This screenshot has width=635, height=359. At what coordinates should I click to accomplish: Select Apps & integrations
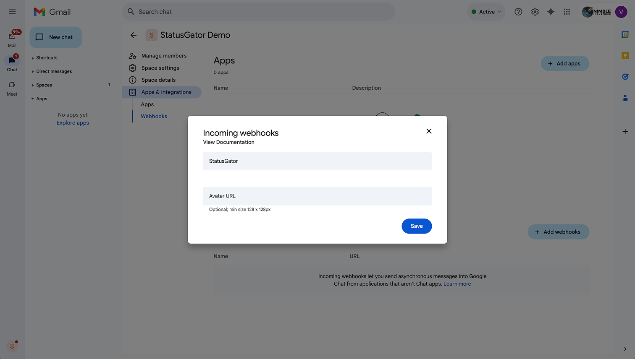[162, 92]
